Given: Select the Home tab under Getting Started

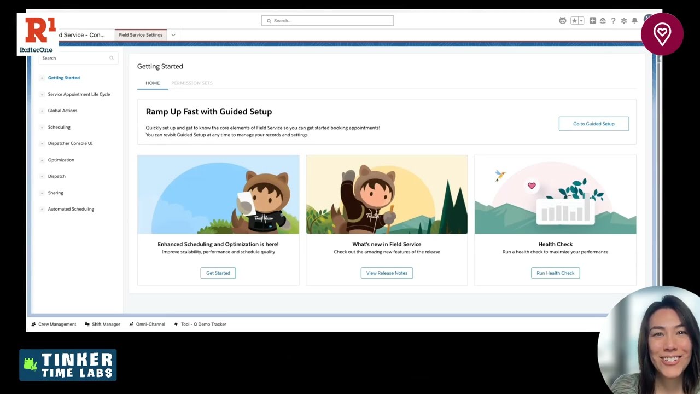Looking at the screenshot, I should (153, 83).
